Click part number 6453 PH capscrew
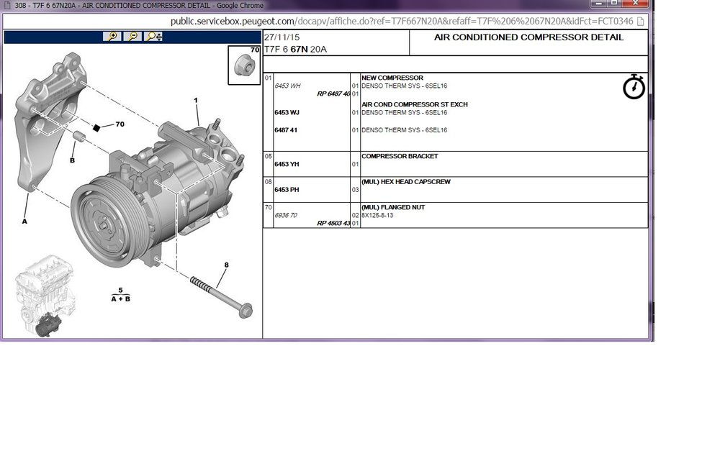Screen dimensions: 720x461 [x=287, y=190]
